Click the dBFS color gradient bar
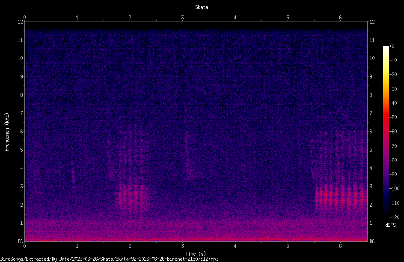Image resolution: width=404 pixels, height=262 pixels. click(386, 131)
